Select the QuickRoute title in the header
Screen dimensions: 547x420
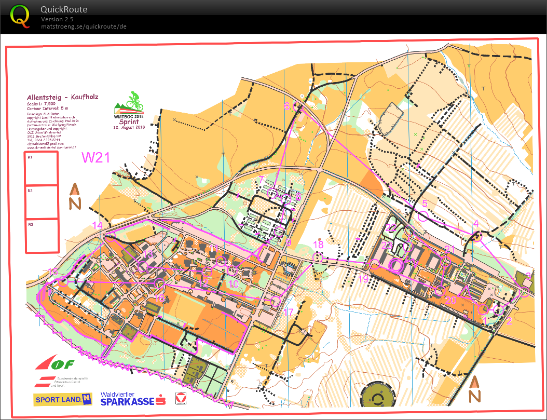pyautogui.click(x=64, y=9)
